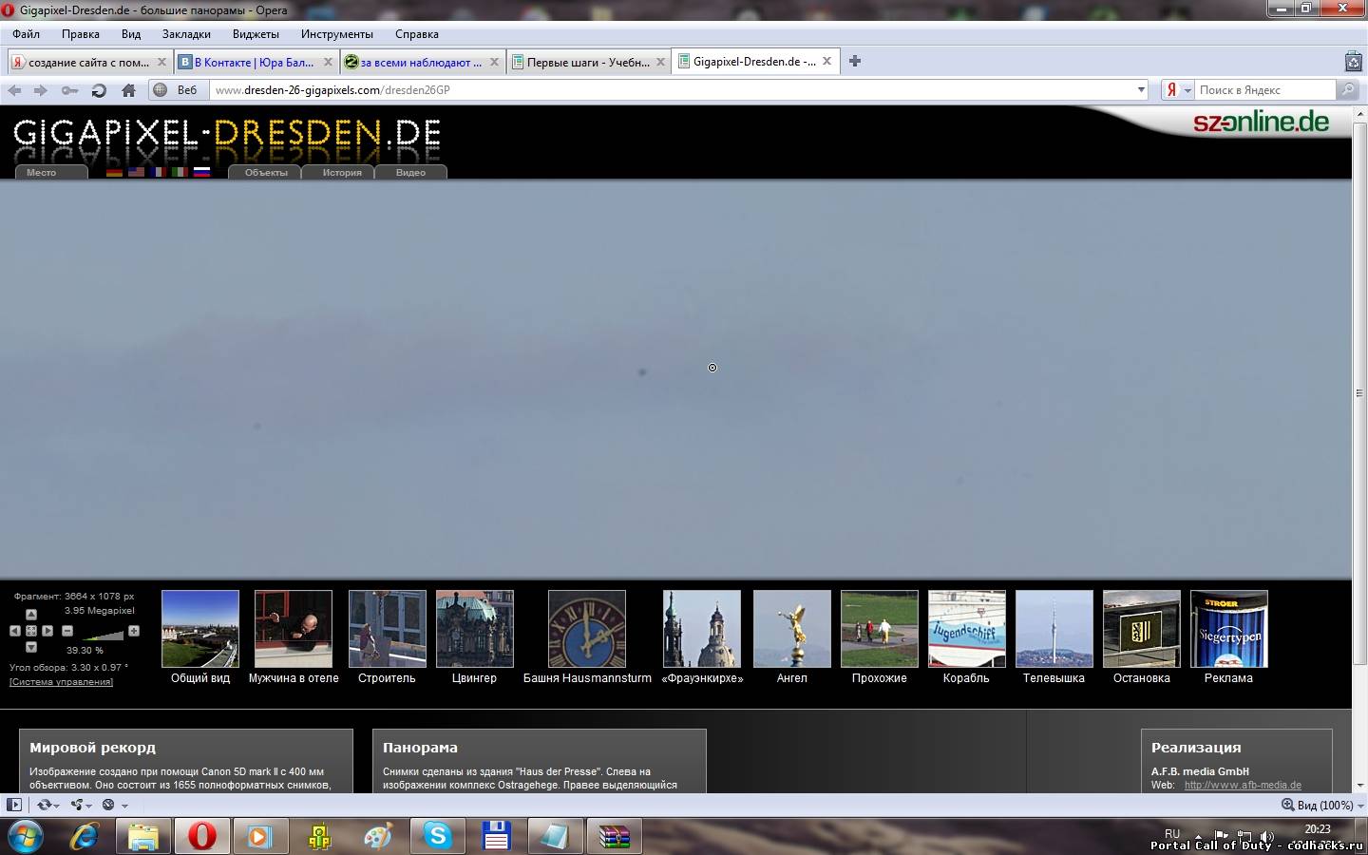Open the Файл menu
Image resolution: width=1368 pixels, height=855 pixels.
26,33
